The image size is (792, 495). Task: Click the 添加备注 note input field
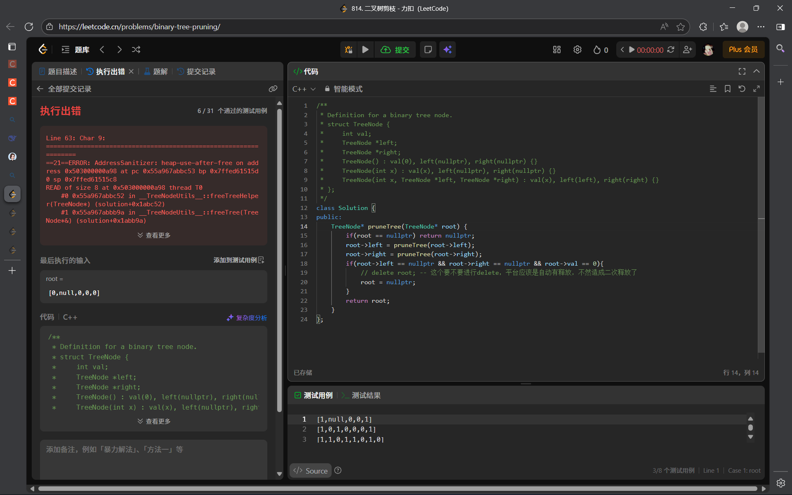153,458
